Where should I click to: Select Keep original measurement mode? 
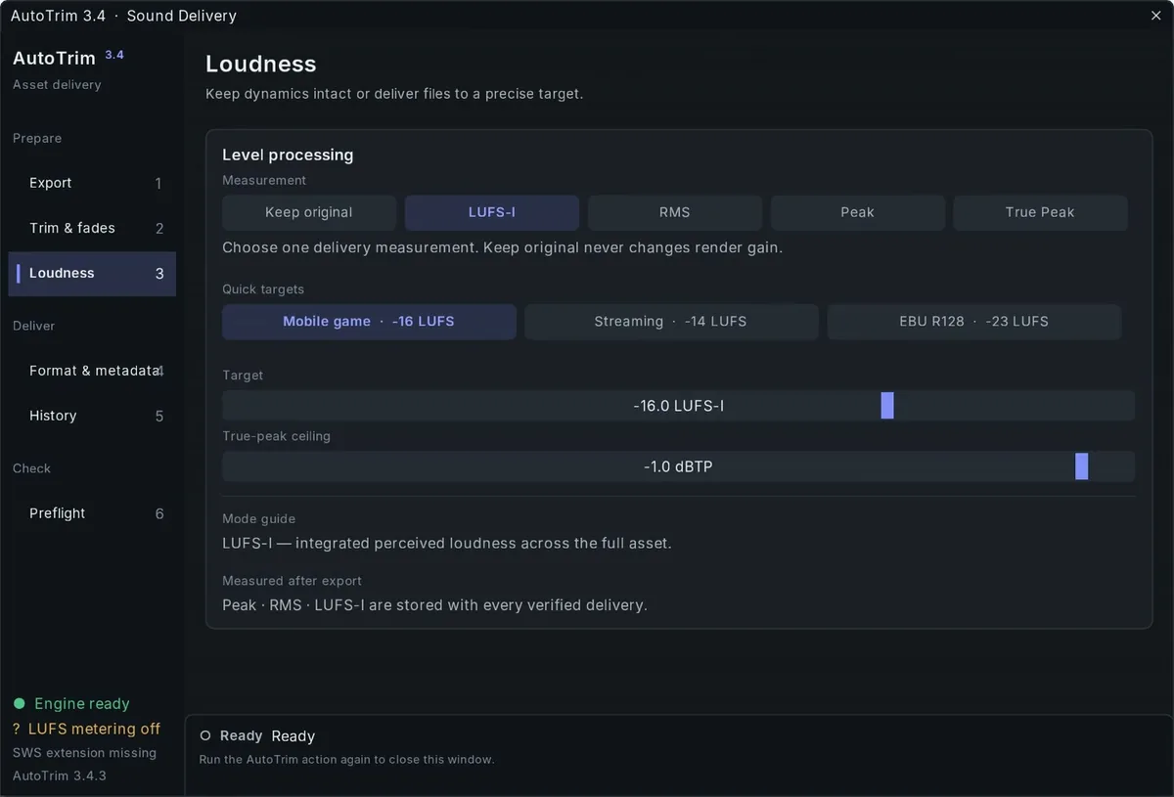tap(309, 212)
